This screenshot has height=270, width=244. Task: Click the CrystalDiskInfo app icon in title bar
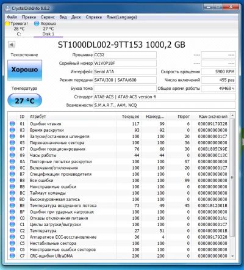(7, 9)
